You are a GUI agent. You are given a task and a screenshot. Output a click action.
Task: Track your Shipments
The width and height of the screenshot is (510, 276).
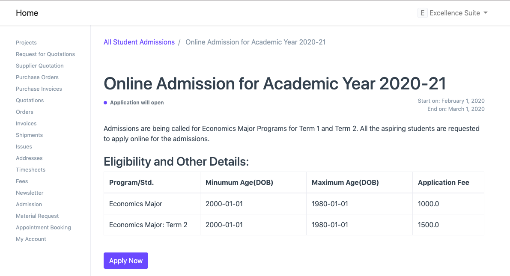coord(29,135)
